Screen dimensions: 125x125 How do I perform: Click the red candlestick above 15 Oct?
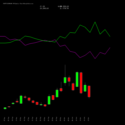[x=89, y=91]
